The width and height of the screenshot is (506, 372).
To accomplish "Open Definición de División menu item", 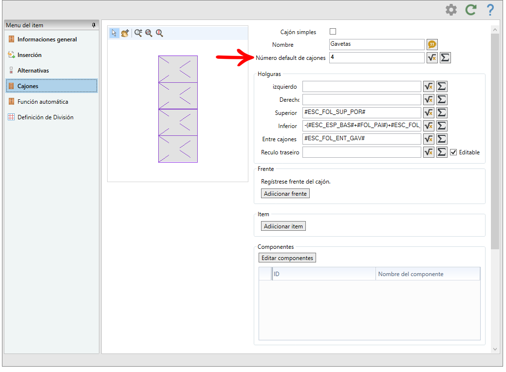I will click(x=52, y=117).
